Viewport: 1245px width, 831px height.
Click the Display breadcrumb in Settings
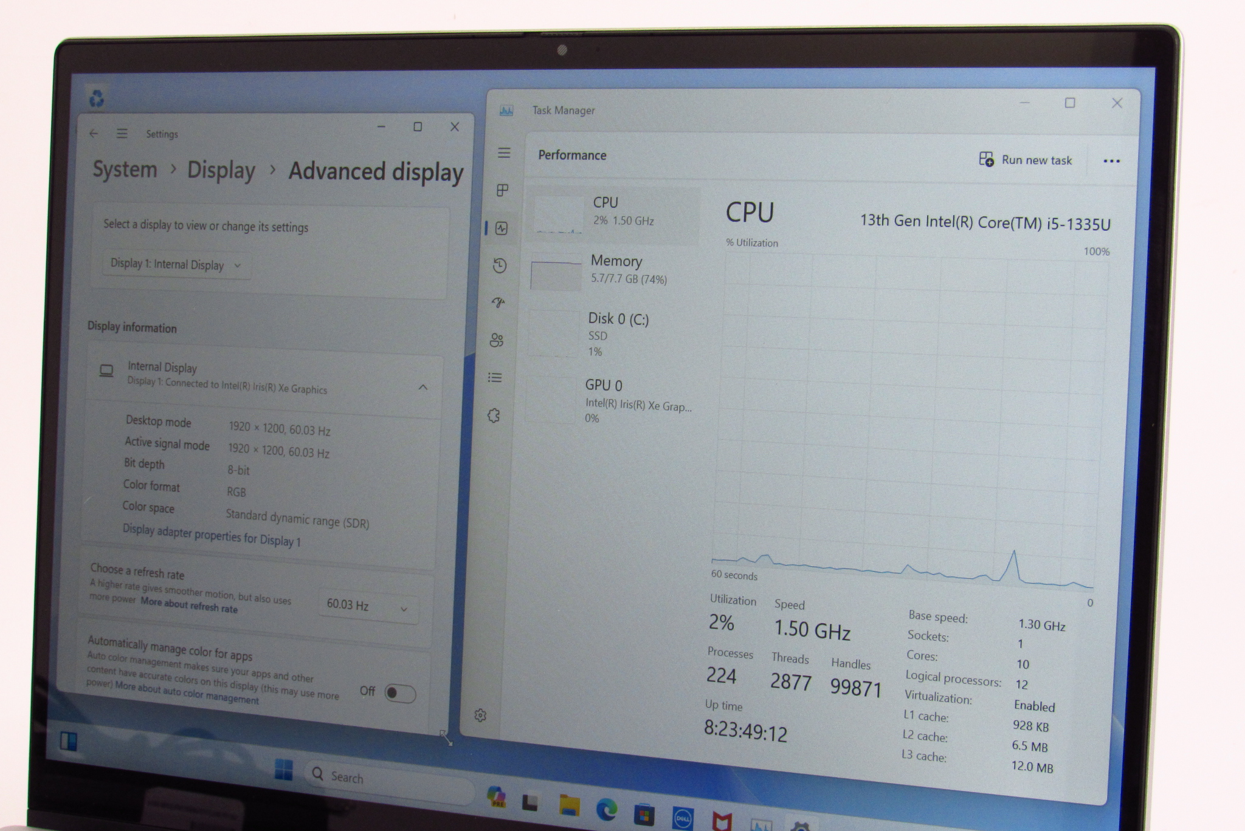point(221,170)
